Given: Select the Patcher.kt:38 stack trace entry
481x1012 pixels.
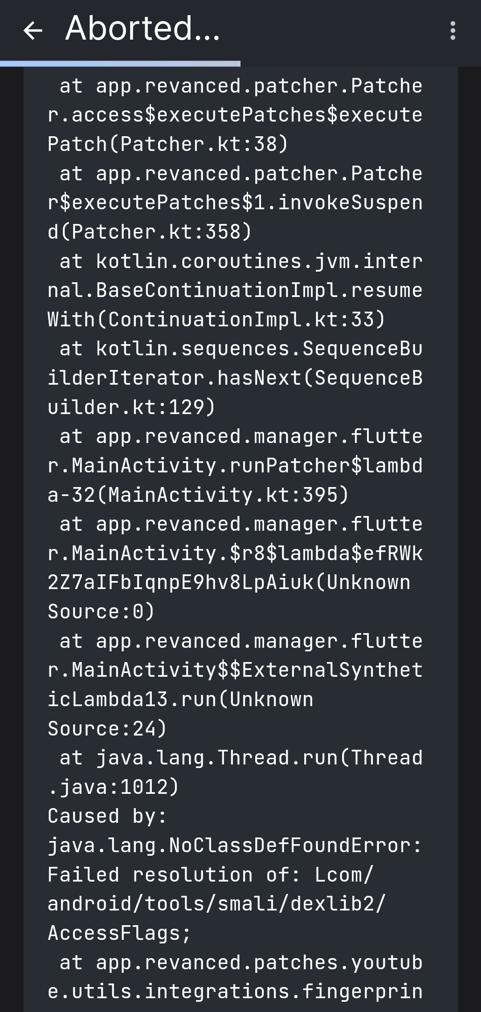Looking at the screenshot, I should 235,114.
